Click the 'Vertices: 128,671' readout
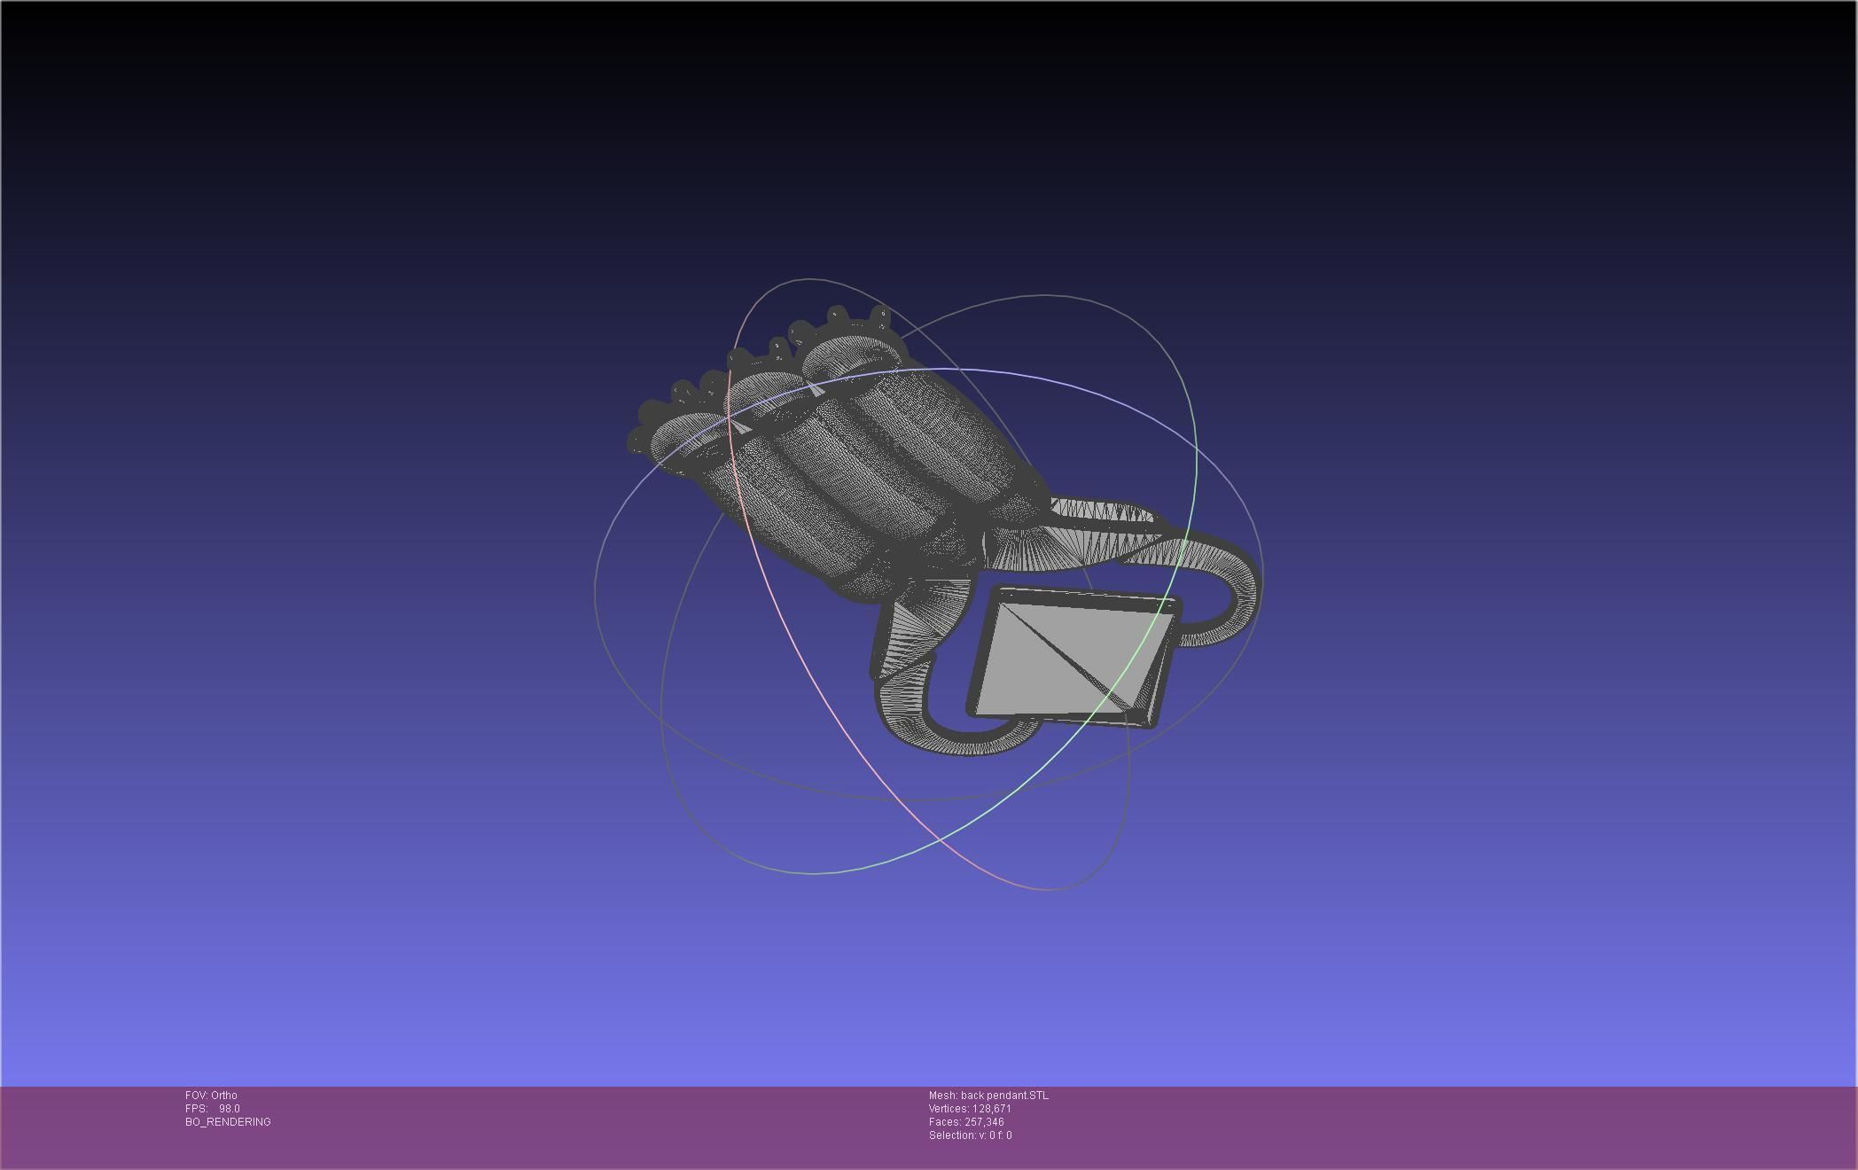The height and width of the screenshot is (1170, 1858). 970,1109
